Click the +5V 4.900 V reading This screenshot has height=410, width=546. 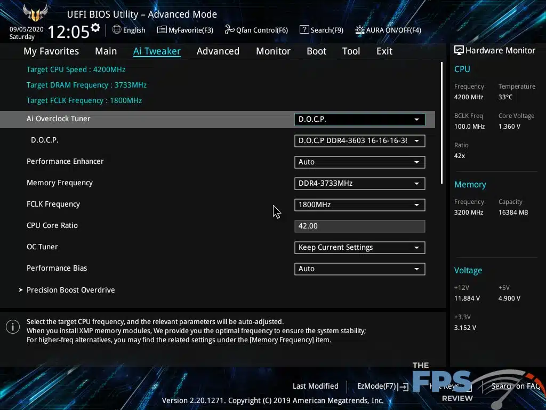pyautogui.click(x=509, y=298)
